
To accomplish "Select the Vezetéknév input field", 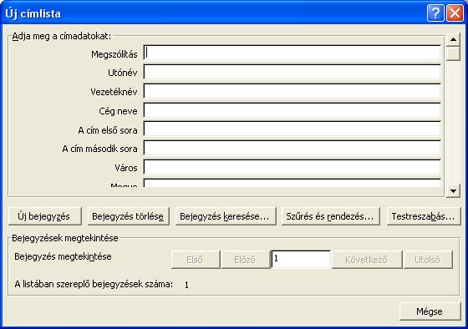I will click(292, 91).
